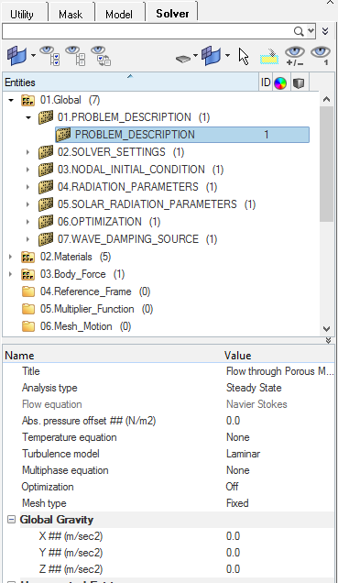Click the gray flat plate icon

(183, 59)
